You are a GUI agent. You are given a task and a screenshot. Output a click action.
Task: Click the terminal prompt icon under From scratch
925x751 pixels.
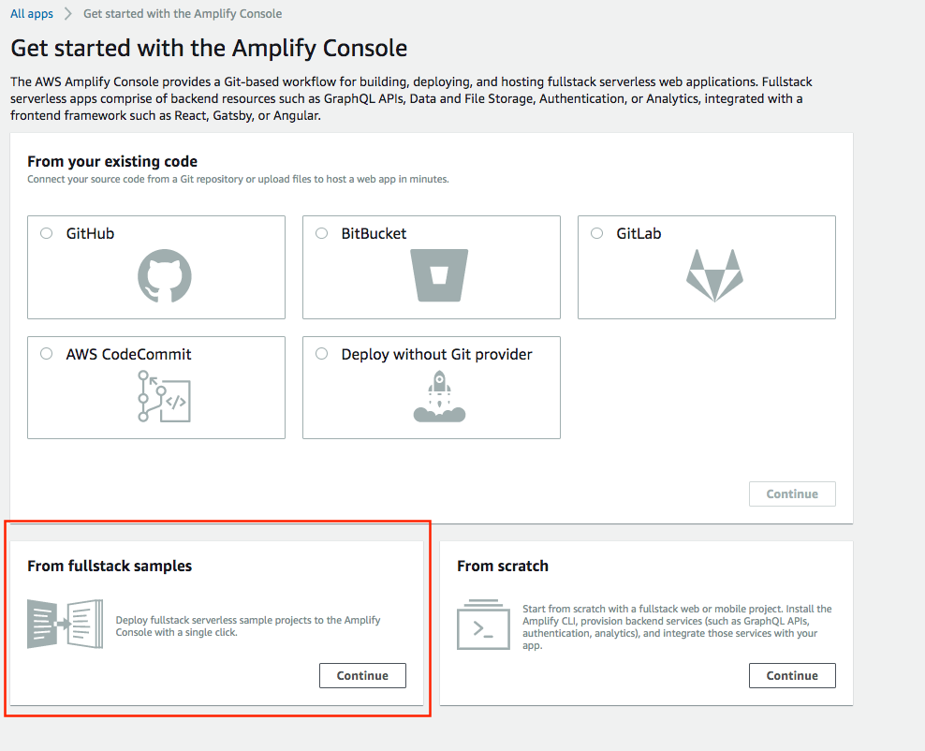point(483,625)
